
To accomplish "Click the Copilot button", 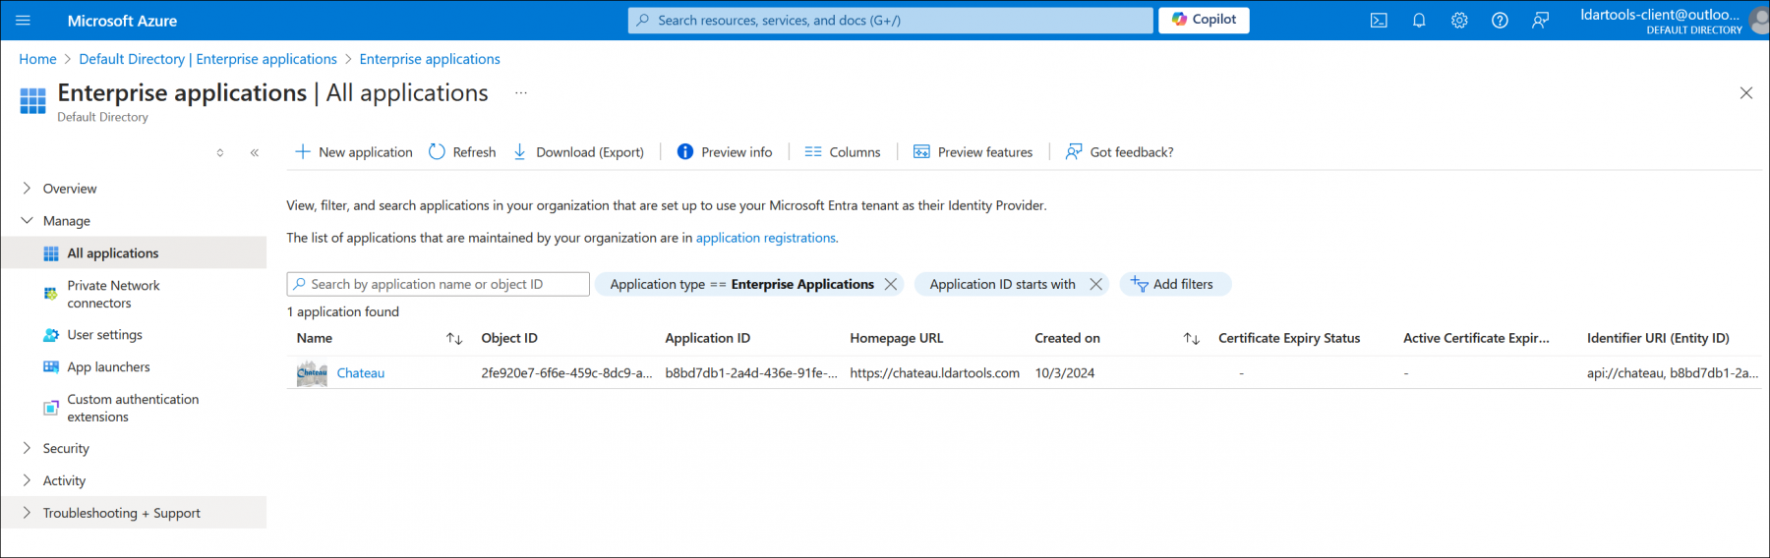I will click(x=1204, y=20).
